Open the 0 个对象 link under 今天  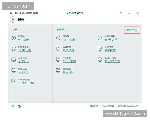click(24, 40)
